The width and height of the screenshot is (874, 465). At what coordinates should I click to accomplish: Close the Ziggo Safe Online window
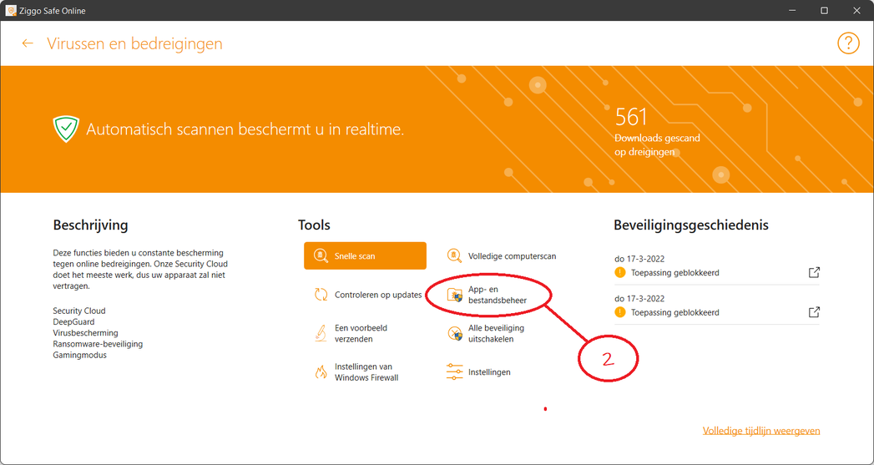(x=856, y=11)
